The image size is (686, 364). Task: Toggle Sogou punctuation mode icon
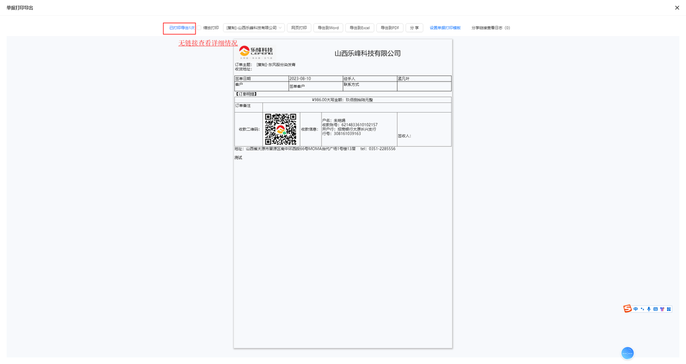(x=643, y=309)
